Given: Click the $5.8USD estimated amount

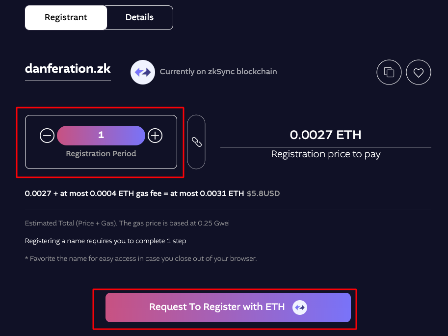Looking at the screenshot, I should click(x=263, y=194).
